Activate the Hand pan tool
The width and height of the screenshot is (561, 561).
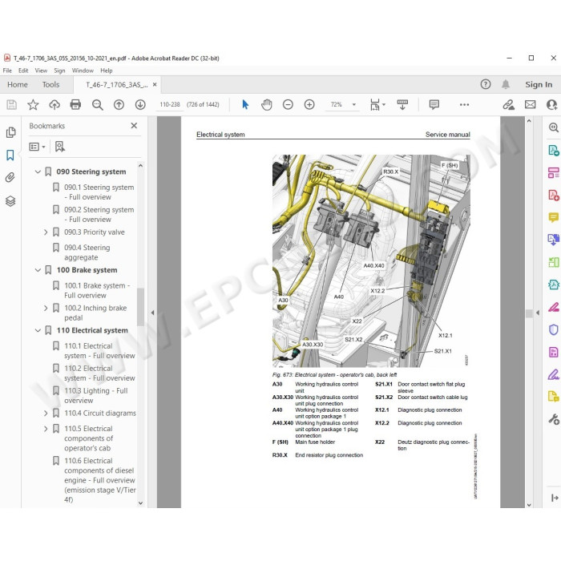click(x=267, y=104)
